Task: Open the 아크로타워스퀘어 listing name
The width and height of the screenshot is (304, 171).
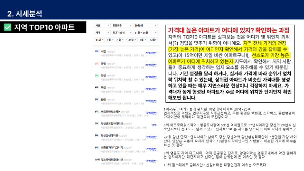Action: pos(111,112)
